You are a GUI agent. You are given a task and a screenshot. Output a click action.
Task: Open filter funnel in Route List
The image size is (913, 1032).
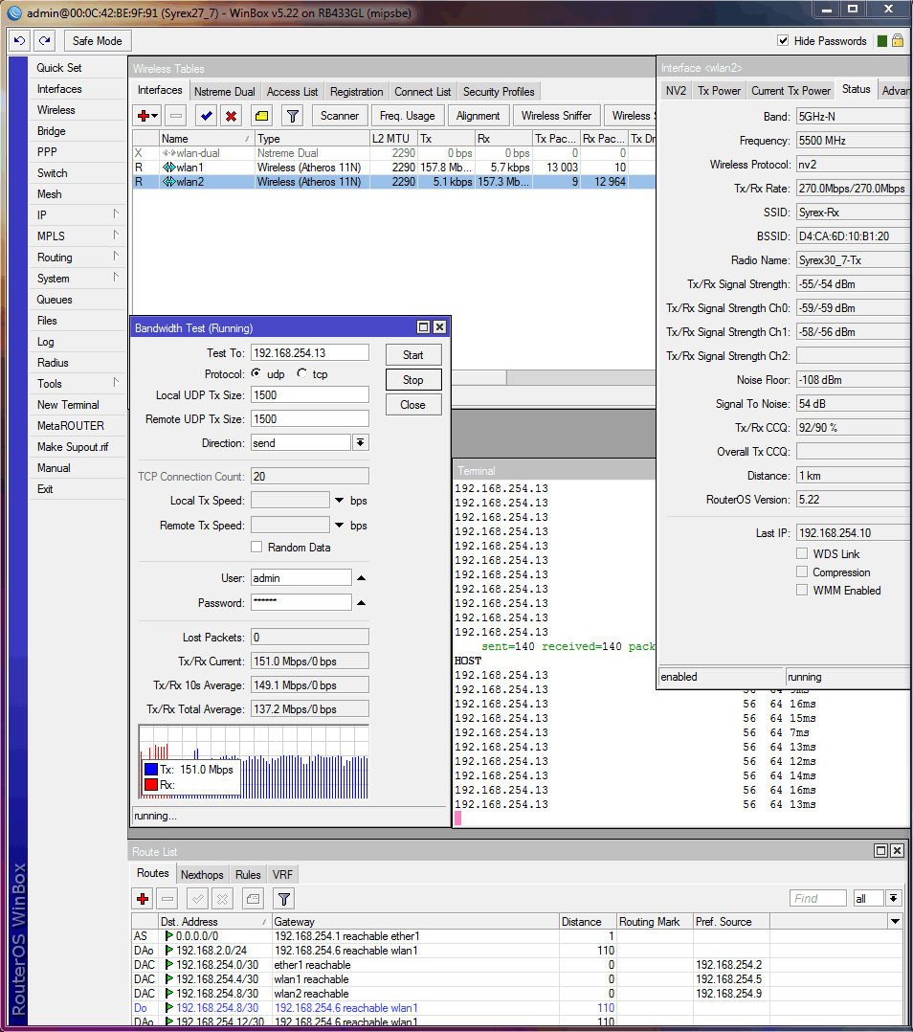coord(284,898)
